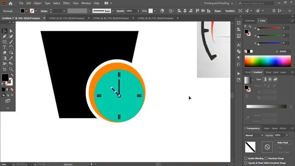Choose Draw Normal mode
295x166 pixels.
click(3, 95)
